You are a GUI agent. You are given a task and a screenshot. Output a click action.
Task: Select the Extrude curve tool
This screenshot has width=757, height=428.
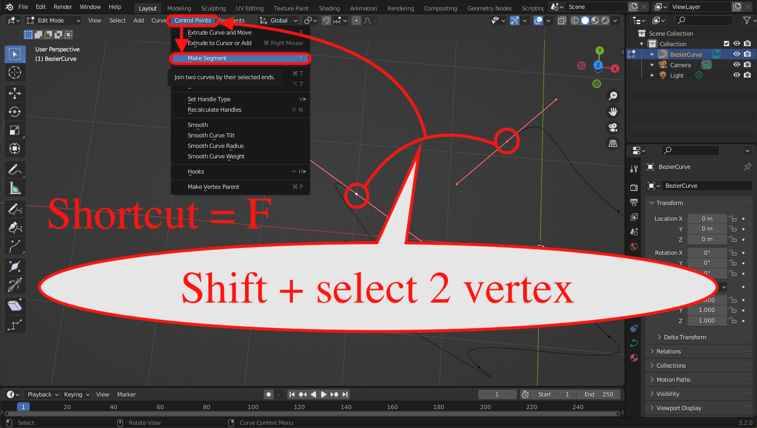tap(15, 245)
